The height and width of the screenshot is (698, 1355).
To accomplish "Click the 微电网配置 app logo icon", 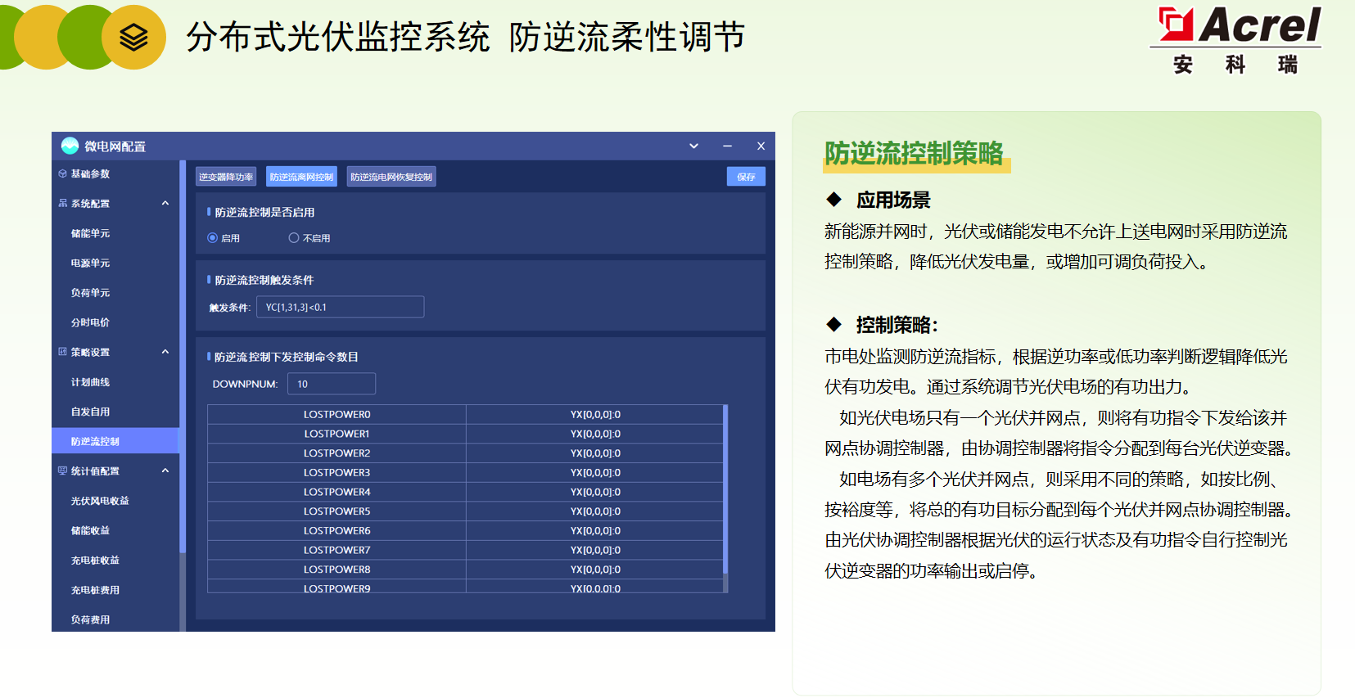I will (70, 146).
